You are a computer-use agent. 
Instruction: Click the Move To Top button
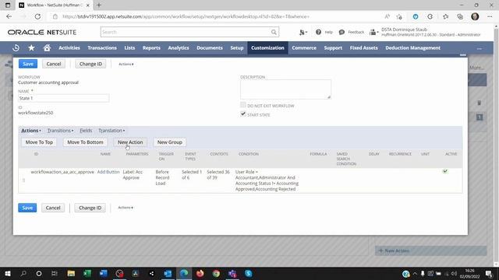[x=39, y=142]
